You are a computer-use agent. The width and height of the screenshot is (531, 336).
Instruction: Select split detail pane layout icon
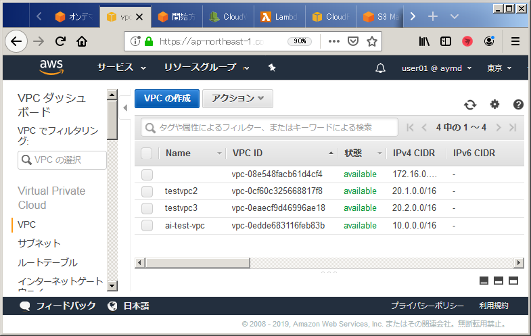tap(499, 281)
